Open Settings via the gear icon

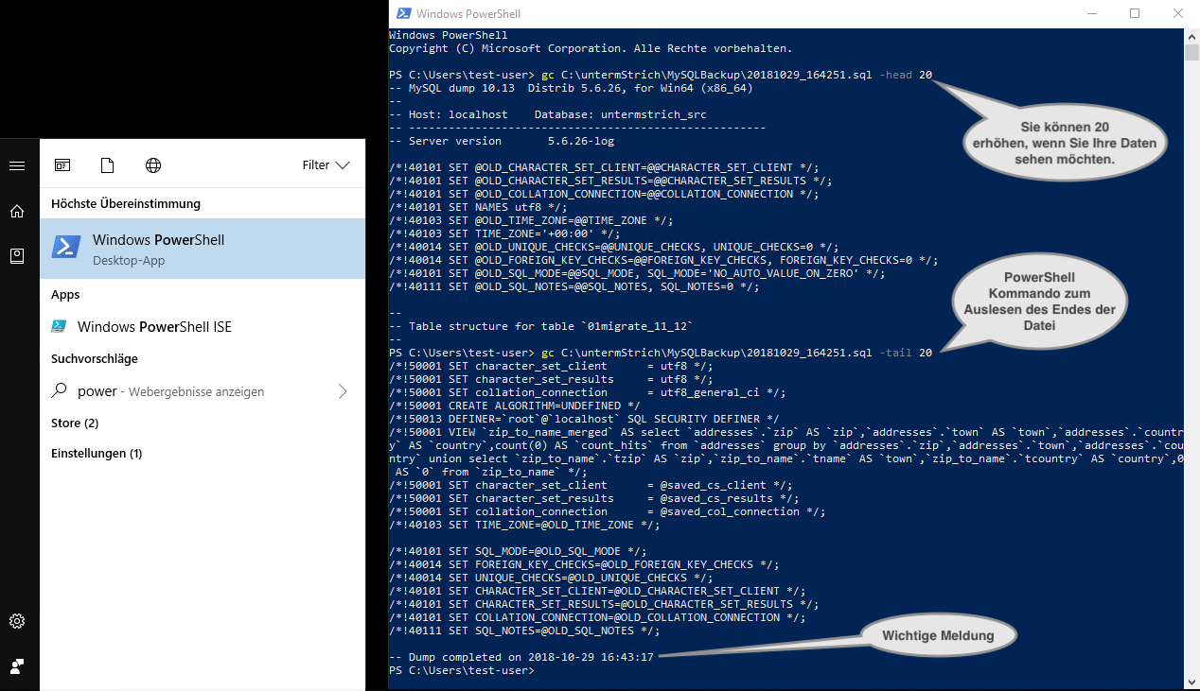(x=16, y=621)
